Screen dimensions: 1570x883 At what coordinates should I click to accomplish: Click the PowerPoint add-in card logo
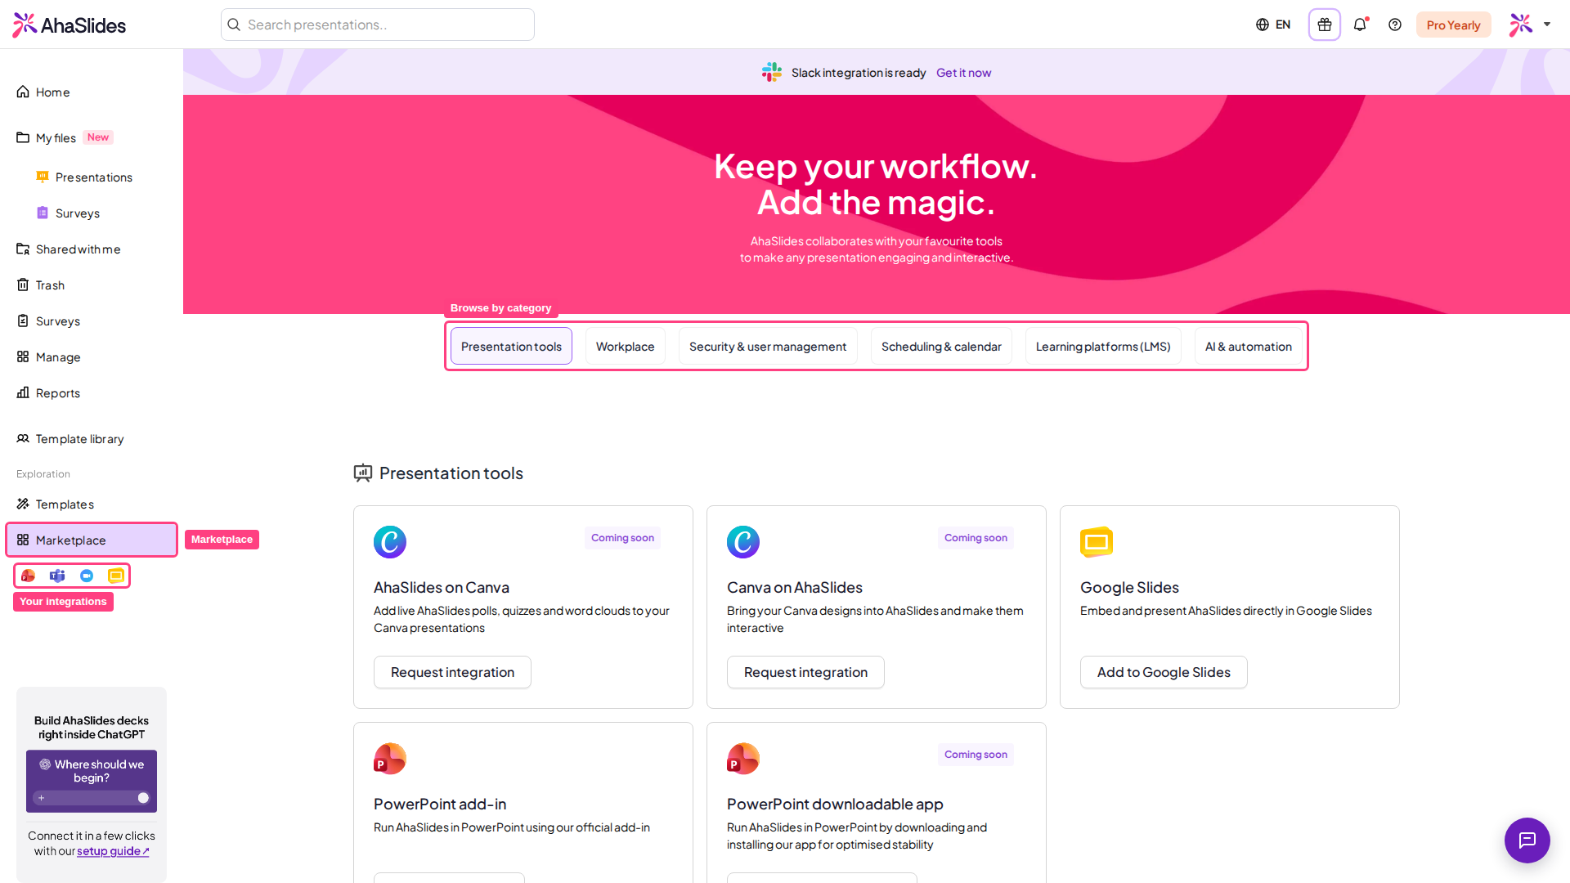(390, 759)
